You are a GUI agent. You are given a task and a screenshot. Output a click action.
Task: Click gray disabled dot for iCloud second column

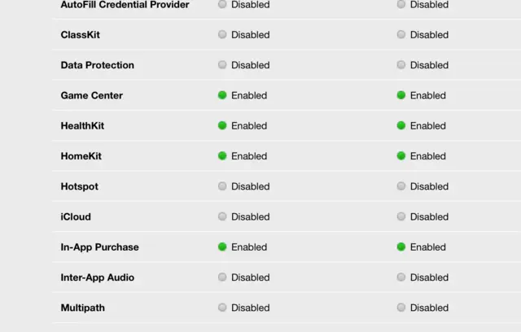pos(401,216)
